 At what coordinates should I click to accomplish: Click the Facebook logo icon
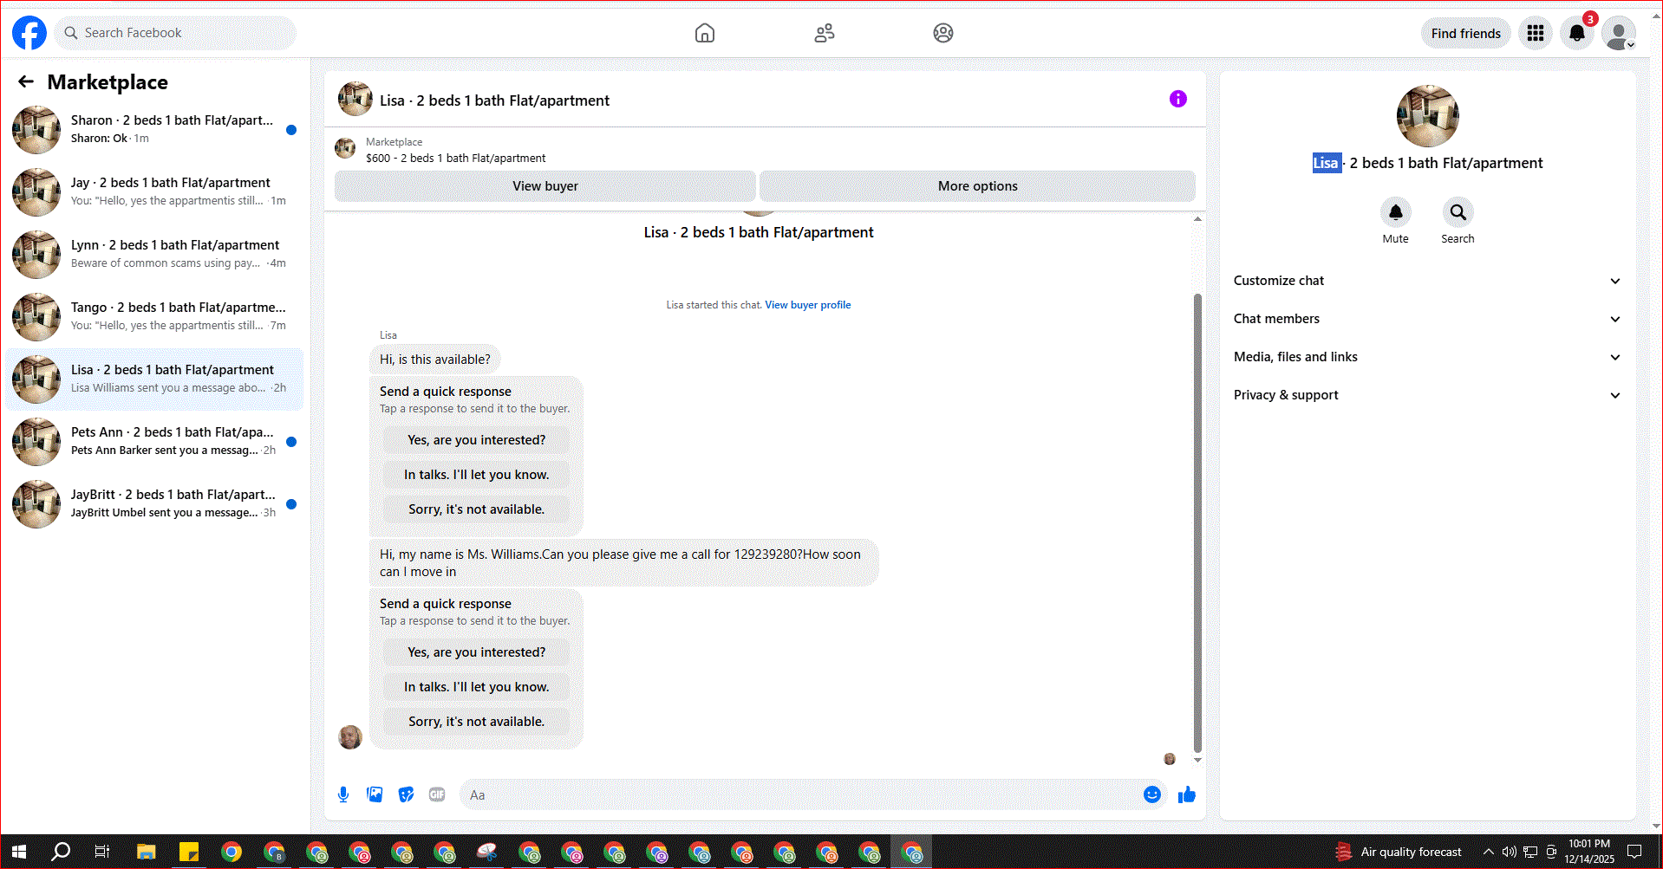29,33
